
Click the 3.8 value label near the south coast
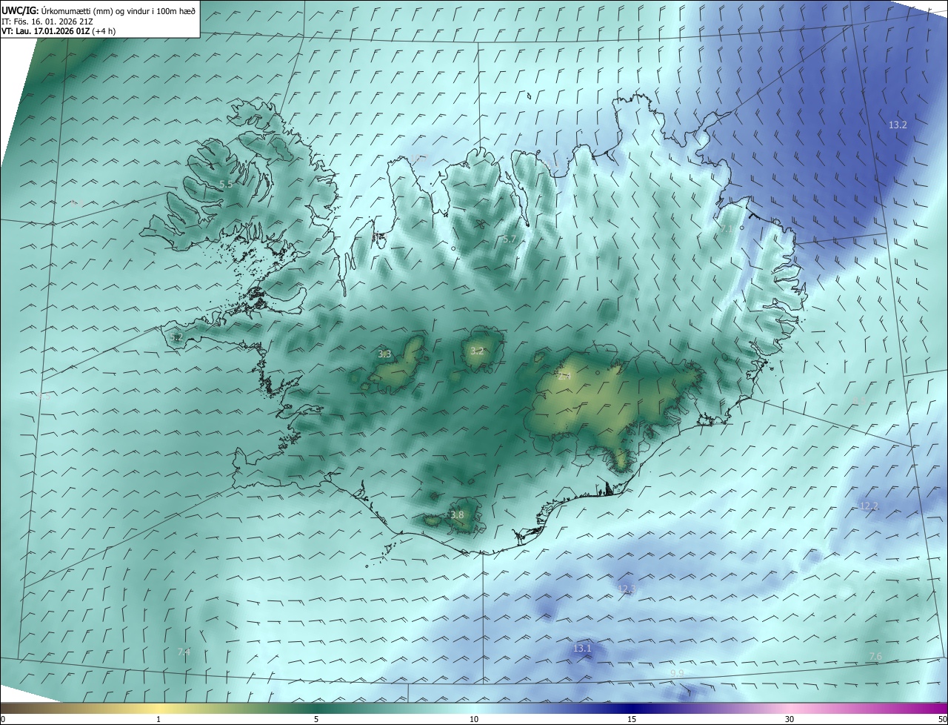(457, 515)
